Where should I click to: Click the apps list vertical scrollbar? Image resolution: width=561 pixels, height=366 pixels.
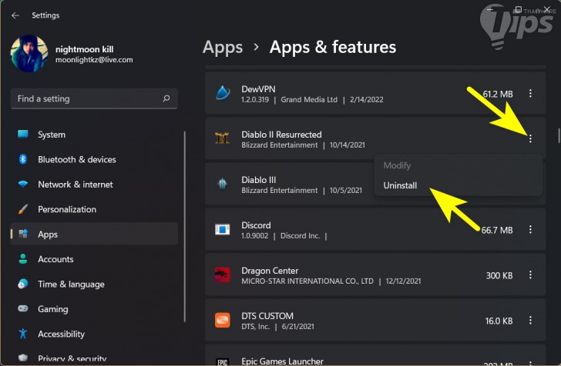[559, 135]
